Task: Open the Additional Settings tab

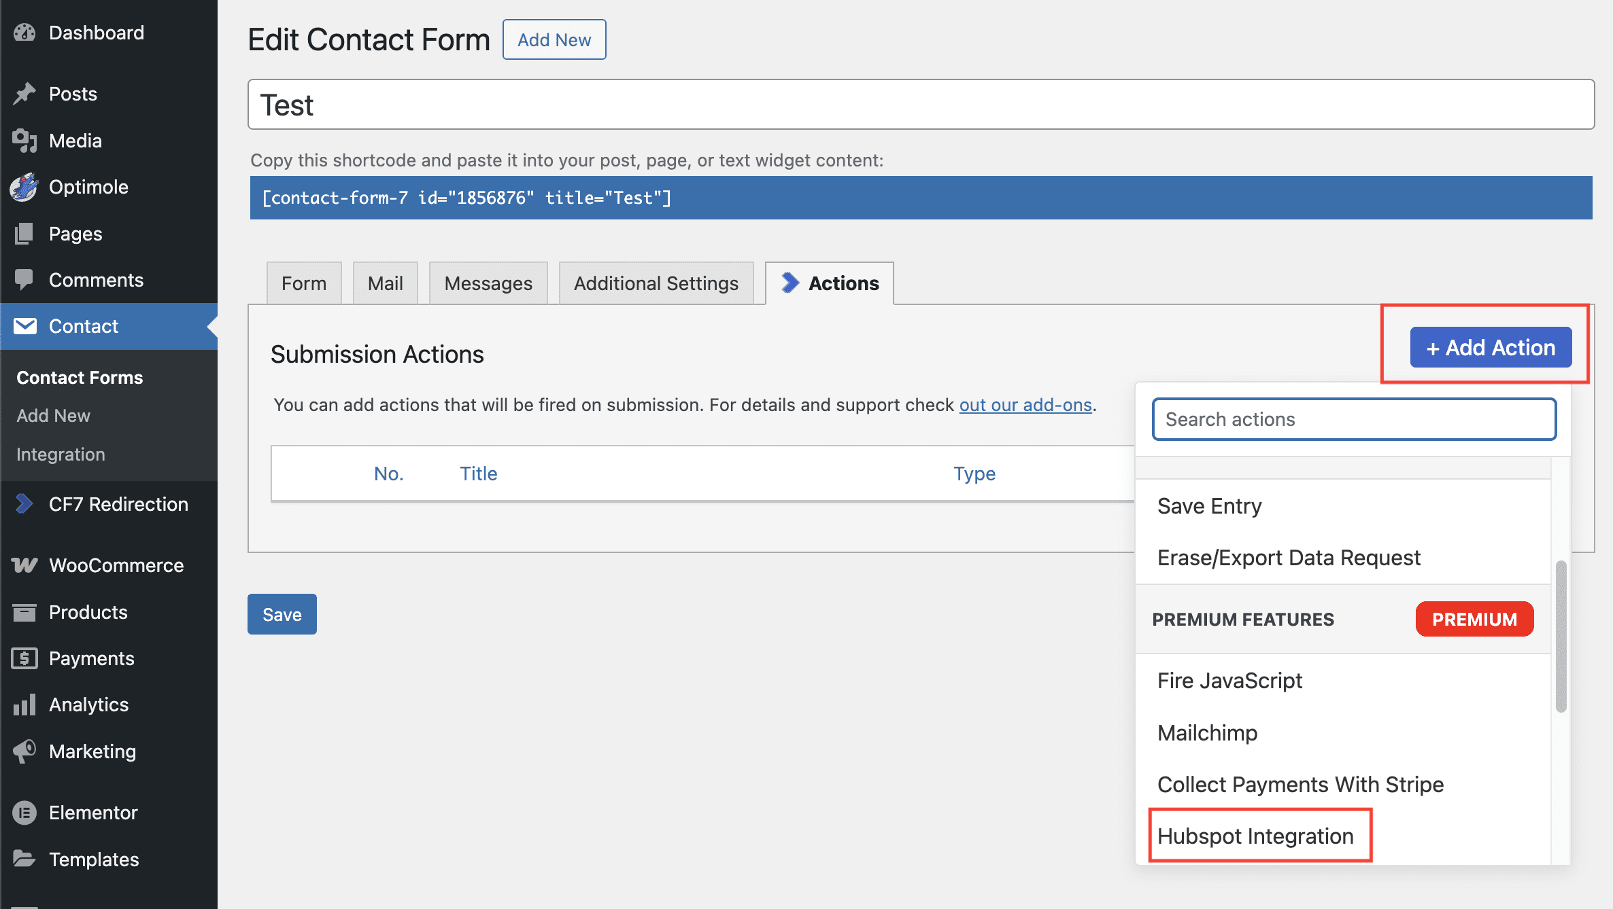Action: (x=656, y=283)
